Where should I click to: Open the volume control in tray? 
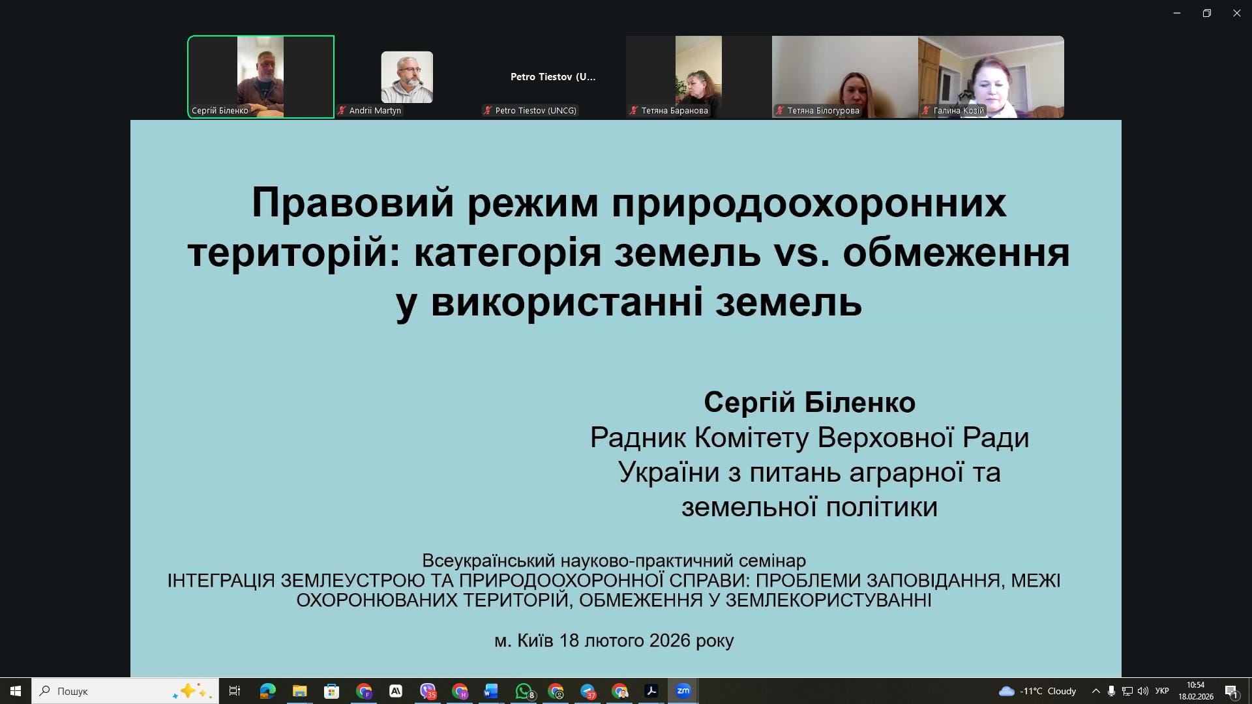1142,691
